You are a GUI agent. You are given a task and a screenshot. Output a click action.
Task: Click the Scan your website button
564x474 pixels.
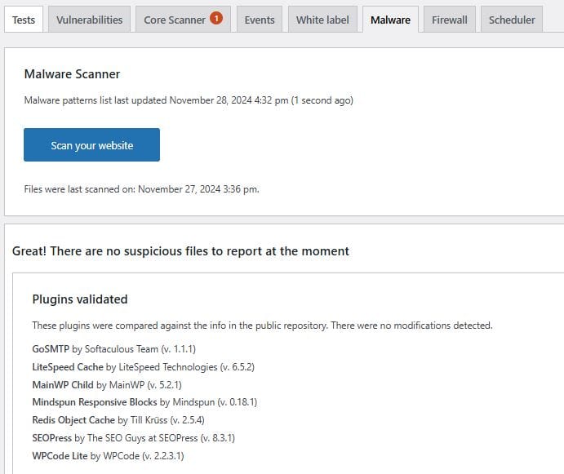pos(91,145)
